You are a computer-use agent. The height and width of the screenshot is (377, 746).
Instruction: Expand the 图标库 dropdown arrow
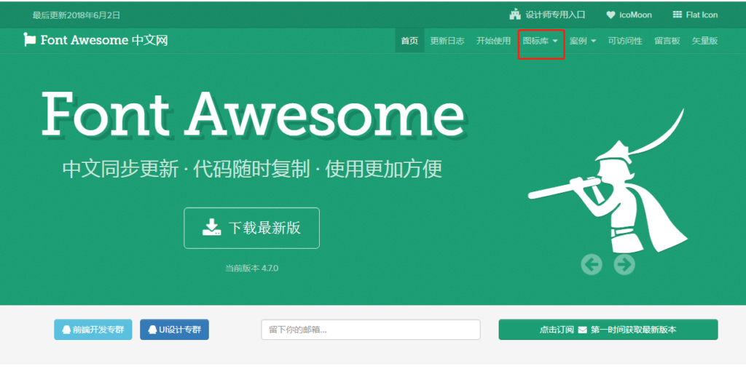point(554,41)
